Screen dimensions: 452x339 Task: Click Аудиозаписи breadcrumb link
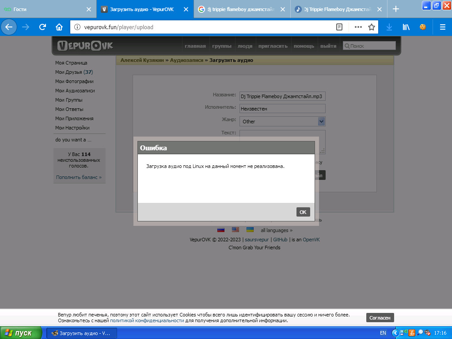click(186, 60)
